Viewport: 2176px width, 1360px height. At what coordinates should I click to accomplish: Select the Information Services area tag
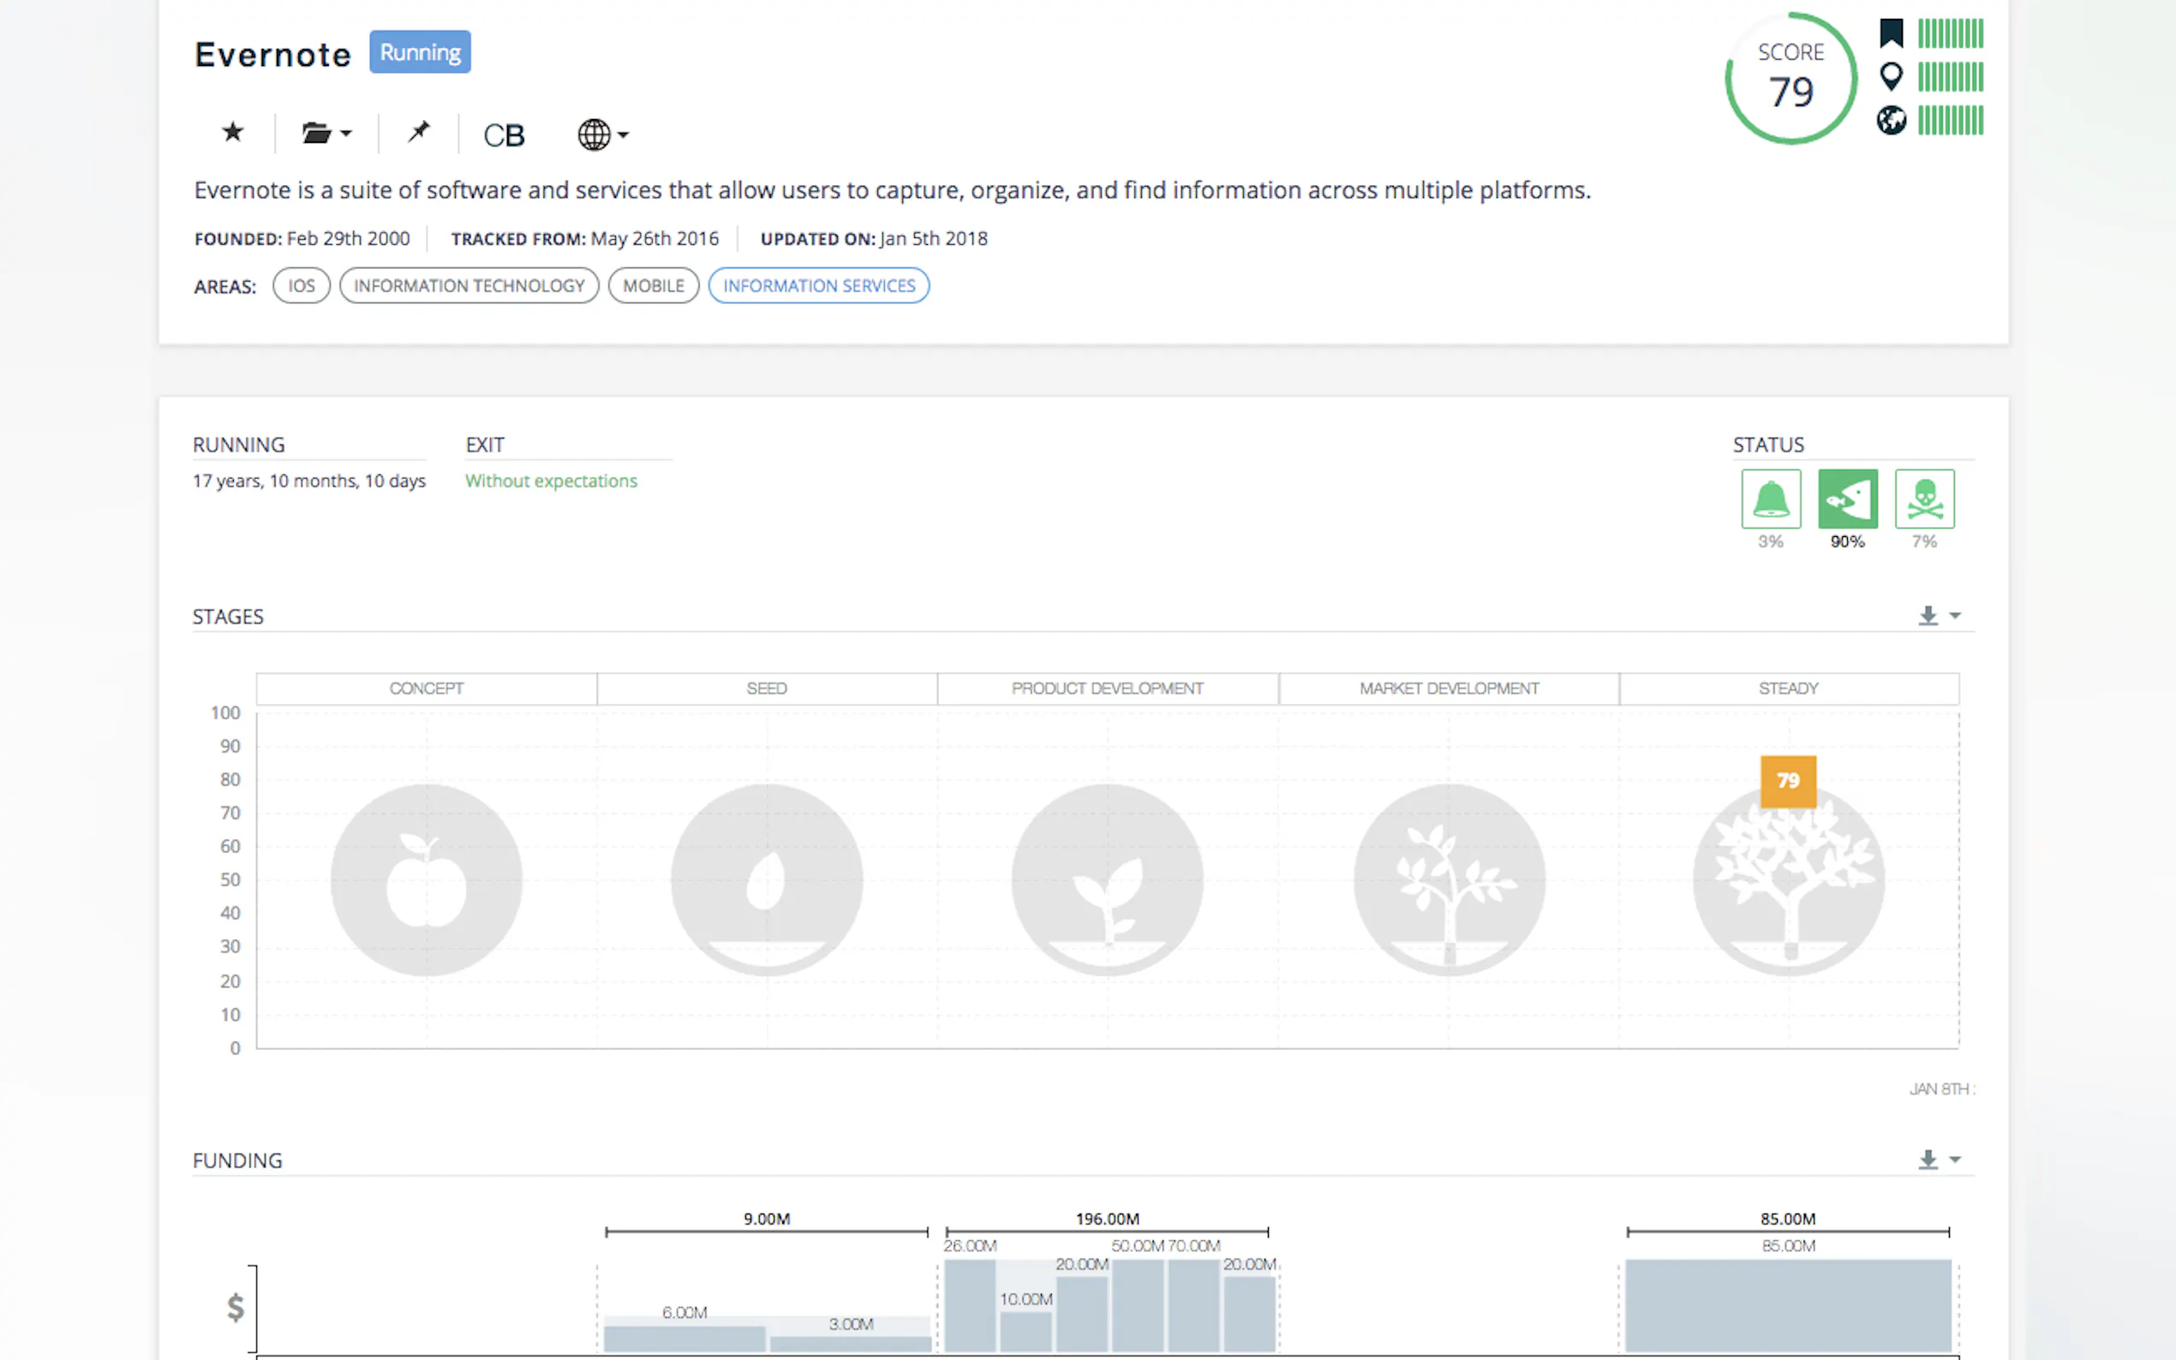coord(819,285)
